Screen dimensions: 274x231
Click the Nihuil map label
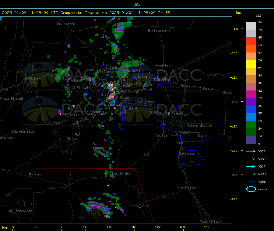(x=72, y=138)
